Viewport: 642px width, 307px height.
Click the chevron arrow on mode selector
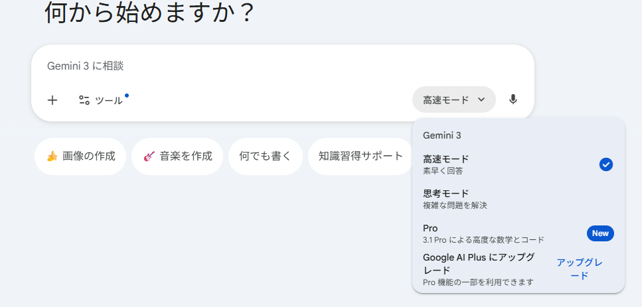coord(482,100)
